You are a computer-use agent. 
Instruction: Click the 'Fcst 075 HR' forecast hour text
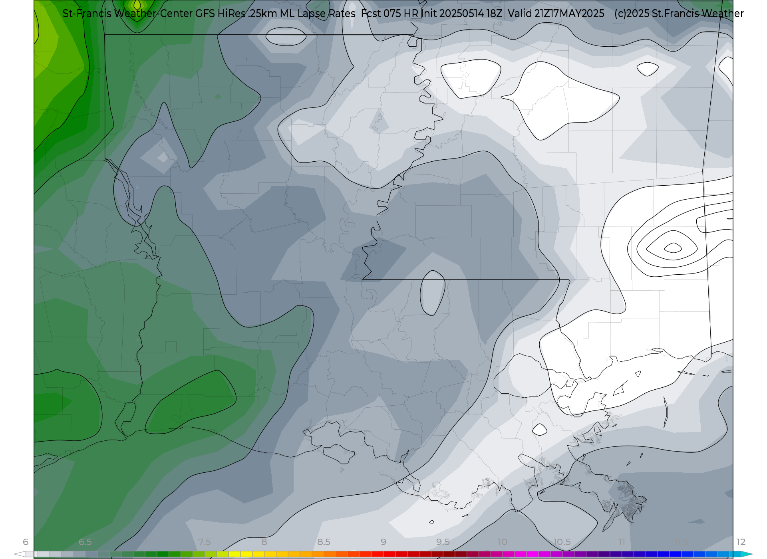[x=389, y=14]
